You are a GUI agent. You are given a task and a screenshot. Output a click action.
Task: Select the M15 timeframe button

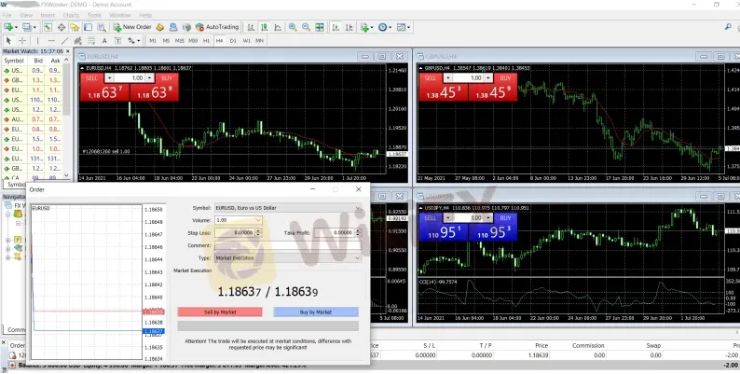coord(179,41)
